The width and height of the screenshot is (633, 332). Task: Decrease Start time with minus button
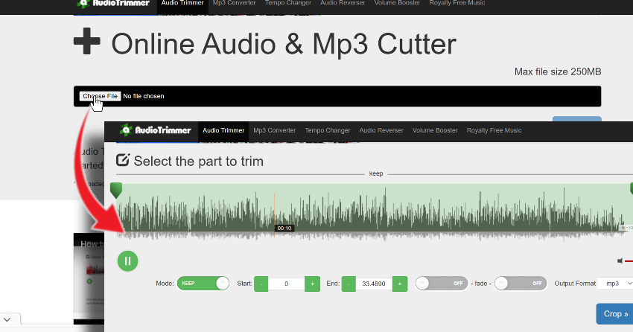261,284
